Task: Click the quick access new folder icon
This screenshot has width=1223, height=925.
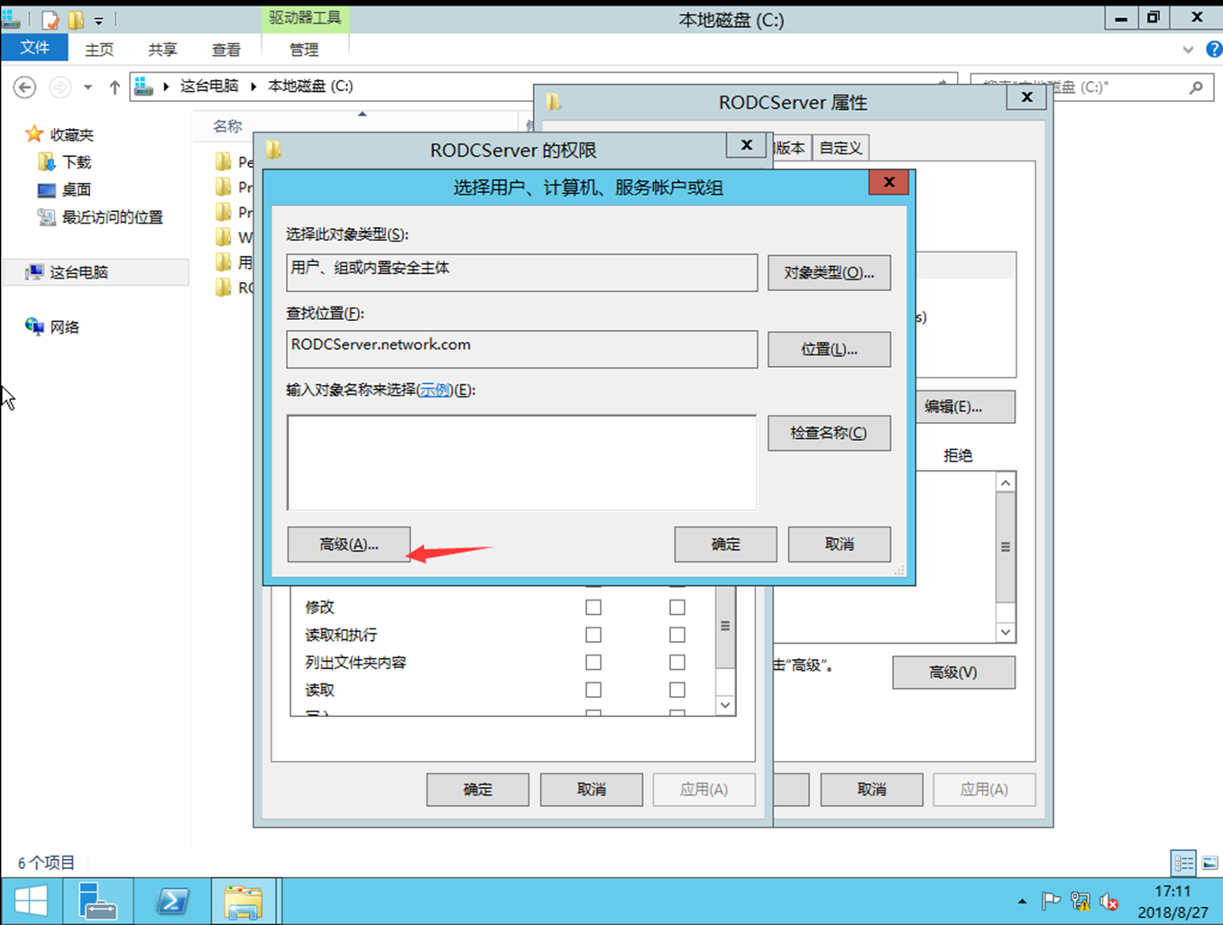Action: point(77,19)
